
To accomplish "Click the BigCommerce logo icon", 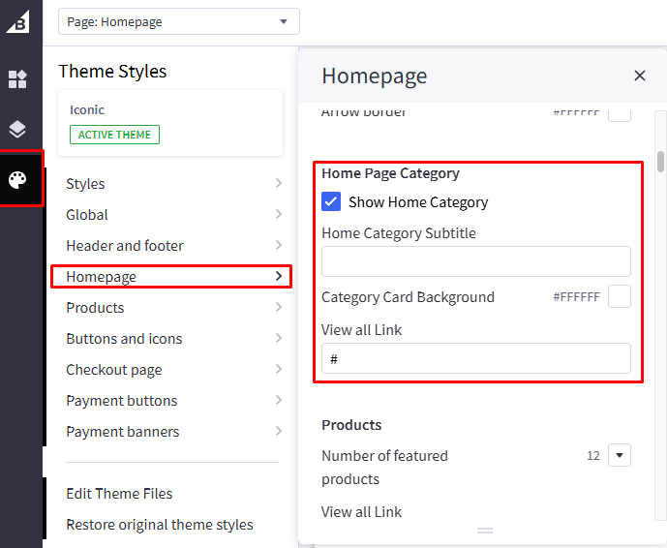I will [x=18, y=21].
